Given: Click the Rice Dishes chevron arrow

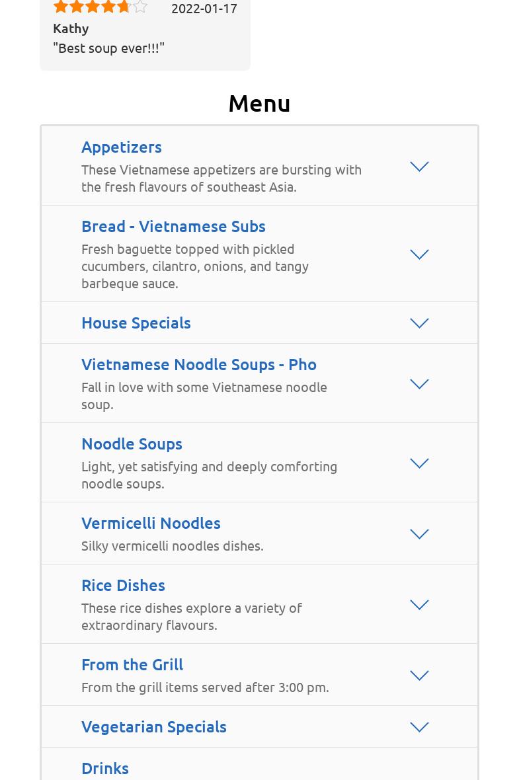Looking at the screenshot, I should (419, 605).
